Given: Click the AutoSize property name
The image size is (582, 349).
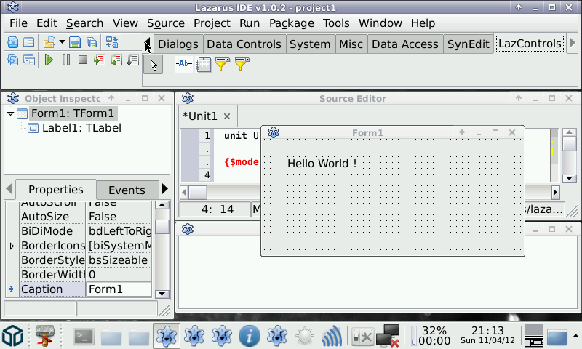Looking at the screenshot, I should (x=45, y=217).
